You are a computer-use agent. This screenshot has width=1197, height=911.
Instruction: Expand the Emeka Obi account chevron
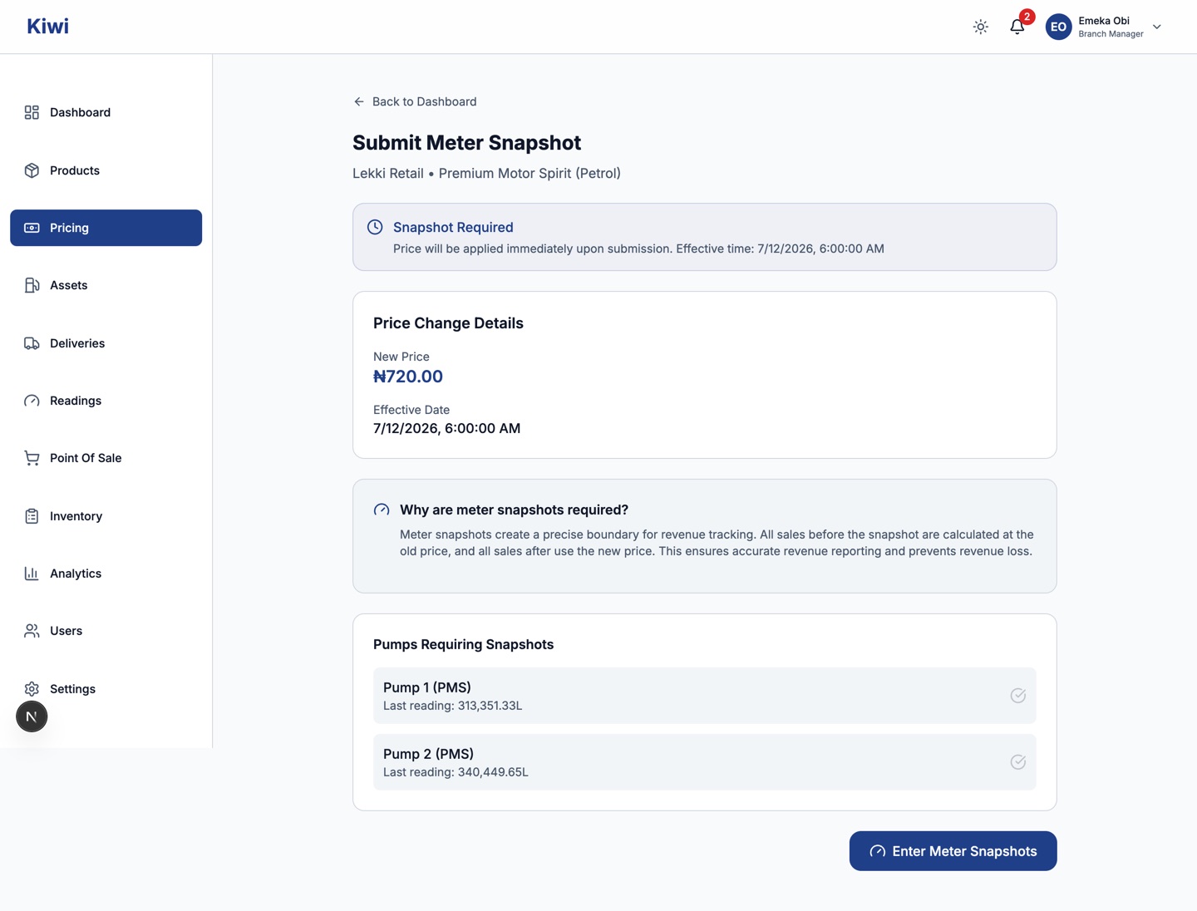[x=1156, y=27]
